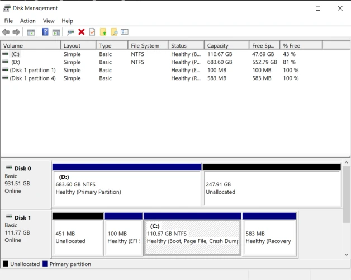Viewport: 351px width, 280px height.
Task: Click the Show/Hide Action Pane icon
Action: tap(56, 32)
